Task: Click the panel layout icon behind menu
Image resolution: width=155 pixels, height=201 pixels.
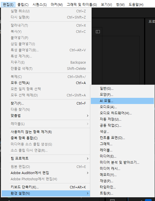Action: coord(98,32)
